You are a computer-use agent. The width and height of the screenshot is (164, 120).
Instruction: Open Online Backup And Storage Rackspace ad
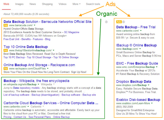click(x=39, y=65)
